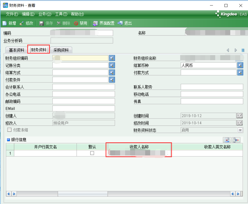248x204 pixels.
Task: Open lookup for 记账分类 field
Action: click(x=112, y=65)
